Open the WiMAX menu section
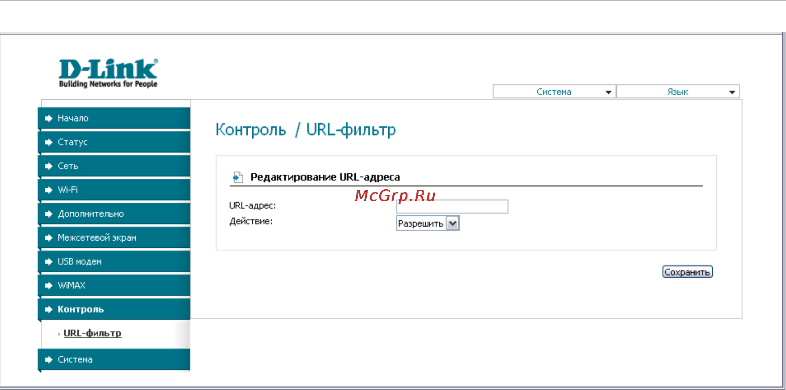Viewport: 786px width, 390px height. pos(114,285)
